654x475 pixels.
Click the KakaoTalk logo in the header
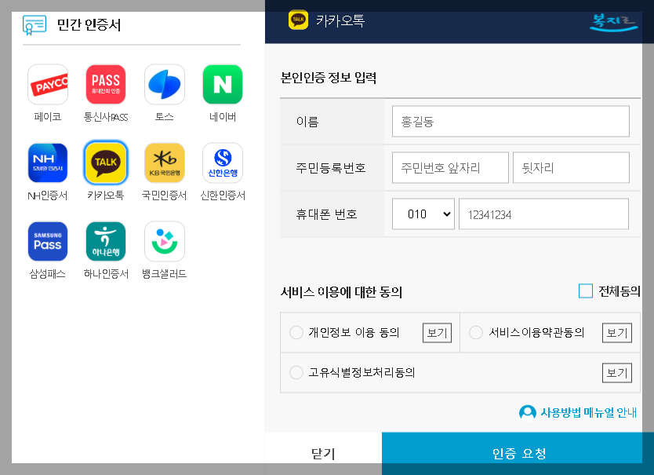click(298, 20)
